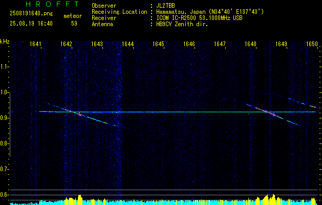Click the 0.7 kHz axis label
The width and height of the screenshot is (322, 205).
click(x=4, y=169)
